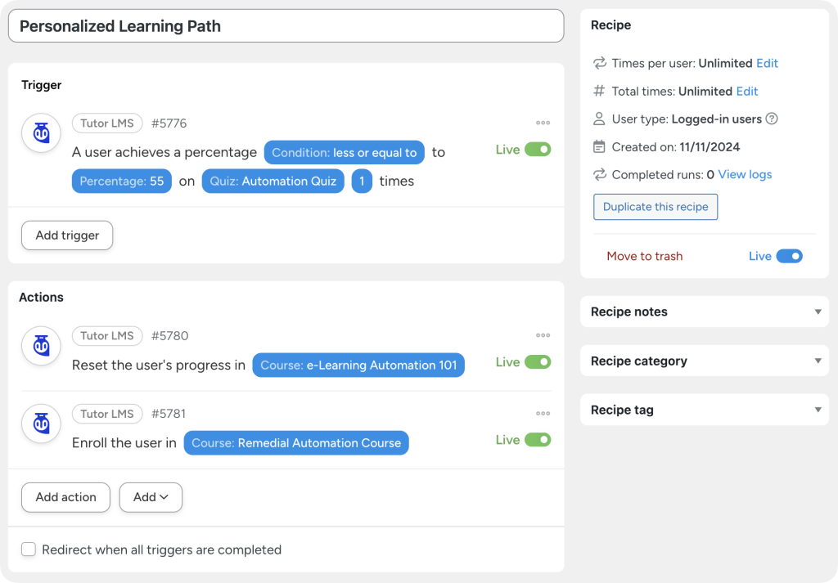Check Redirect when all triggers are completed
This screenshot has width=838, height=583.
(x=29, y=549)
